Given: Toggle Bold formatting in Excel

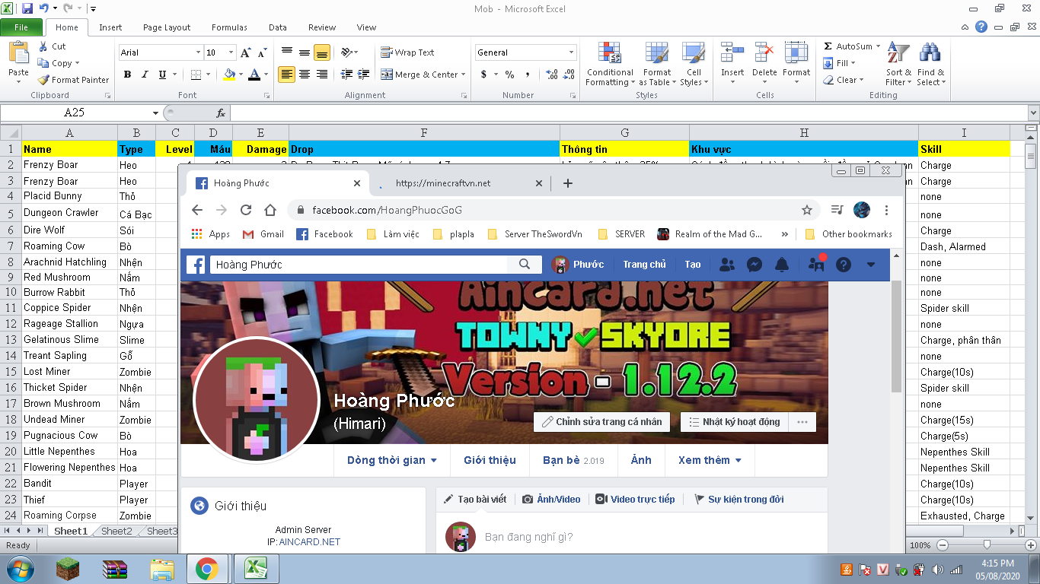Looking at the screenshot, I should click(127, 75).
